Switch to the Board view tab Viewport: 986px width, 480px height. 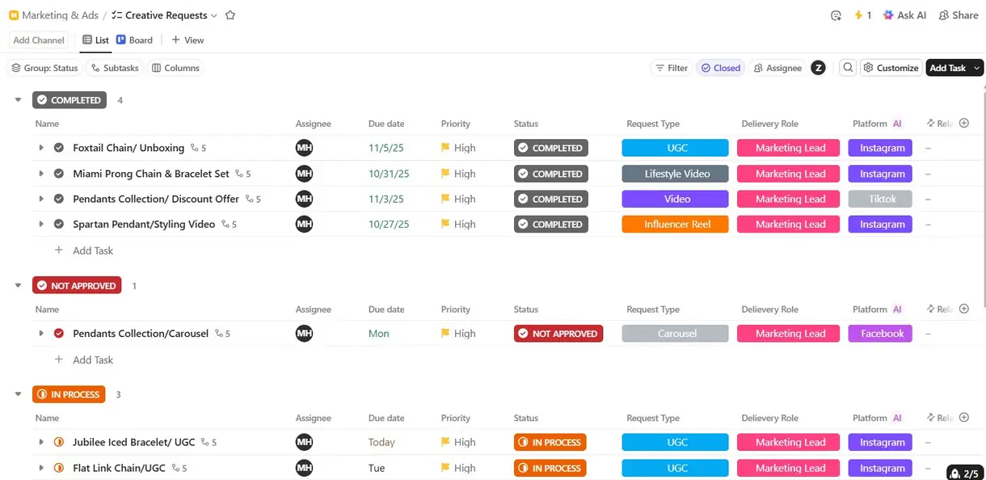coord(134,40)
